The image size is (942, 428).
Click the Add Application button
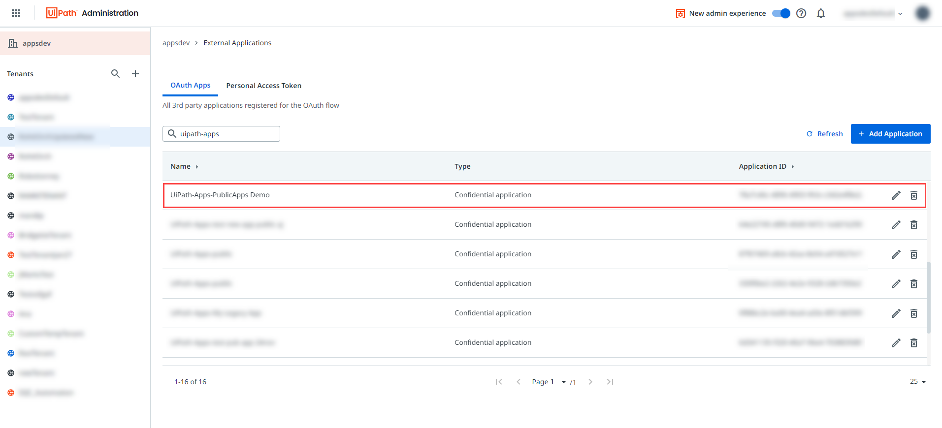[890, 134]
